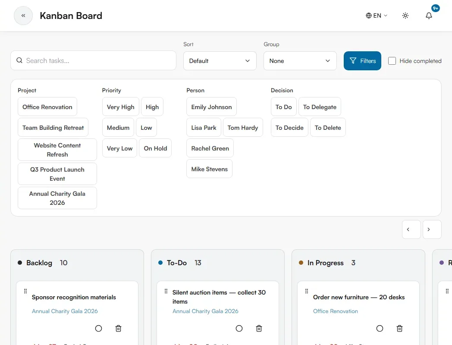
Task: Filter by Team Building Retreat project
Action: click(53, 128)
